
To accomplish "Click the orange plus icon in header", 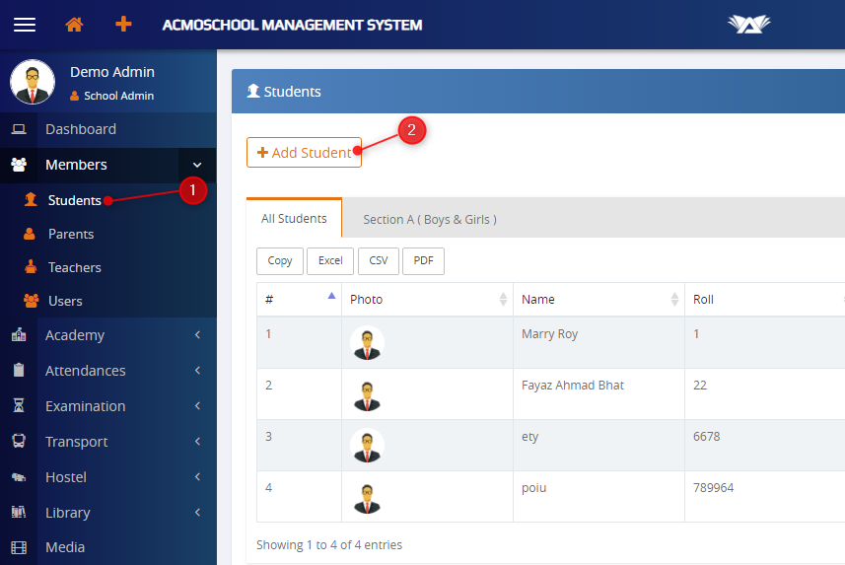I will [x=123, y=25].
